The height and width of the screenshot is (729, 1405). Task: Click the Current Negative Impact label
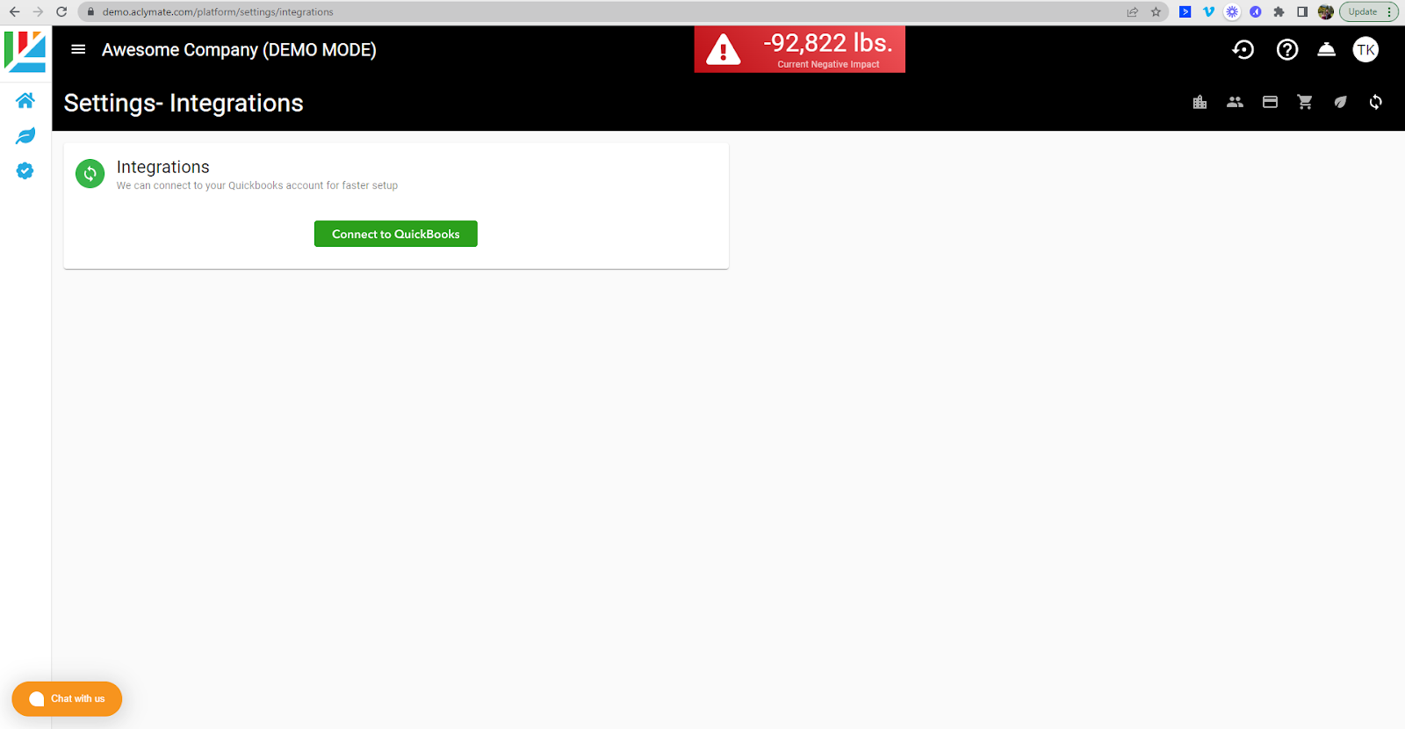click(x=828, y=64)
